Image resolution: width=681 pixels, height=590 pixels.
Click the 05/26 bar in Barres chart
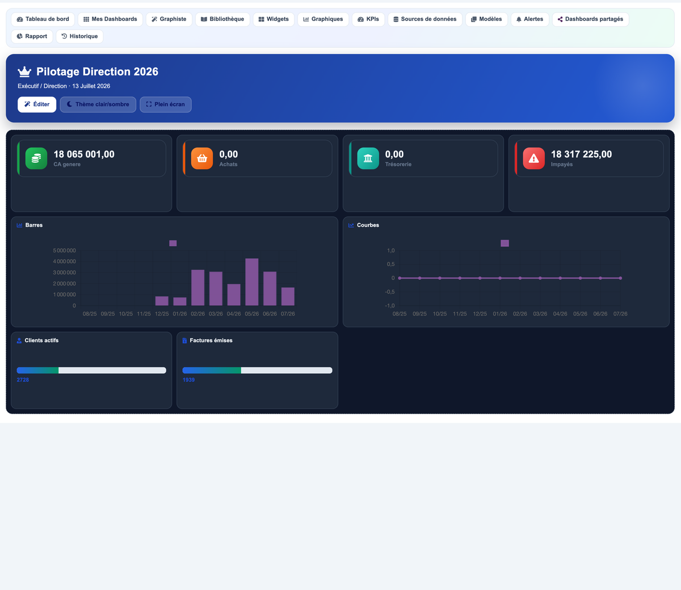click(x=252, y=282)
